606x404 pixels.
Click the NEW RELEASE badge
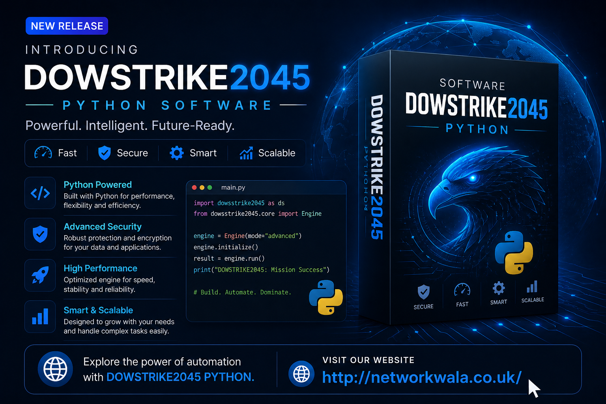coord(67,26)
